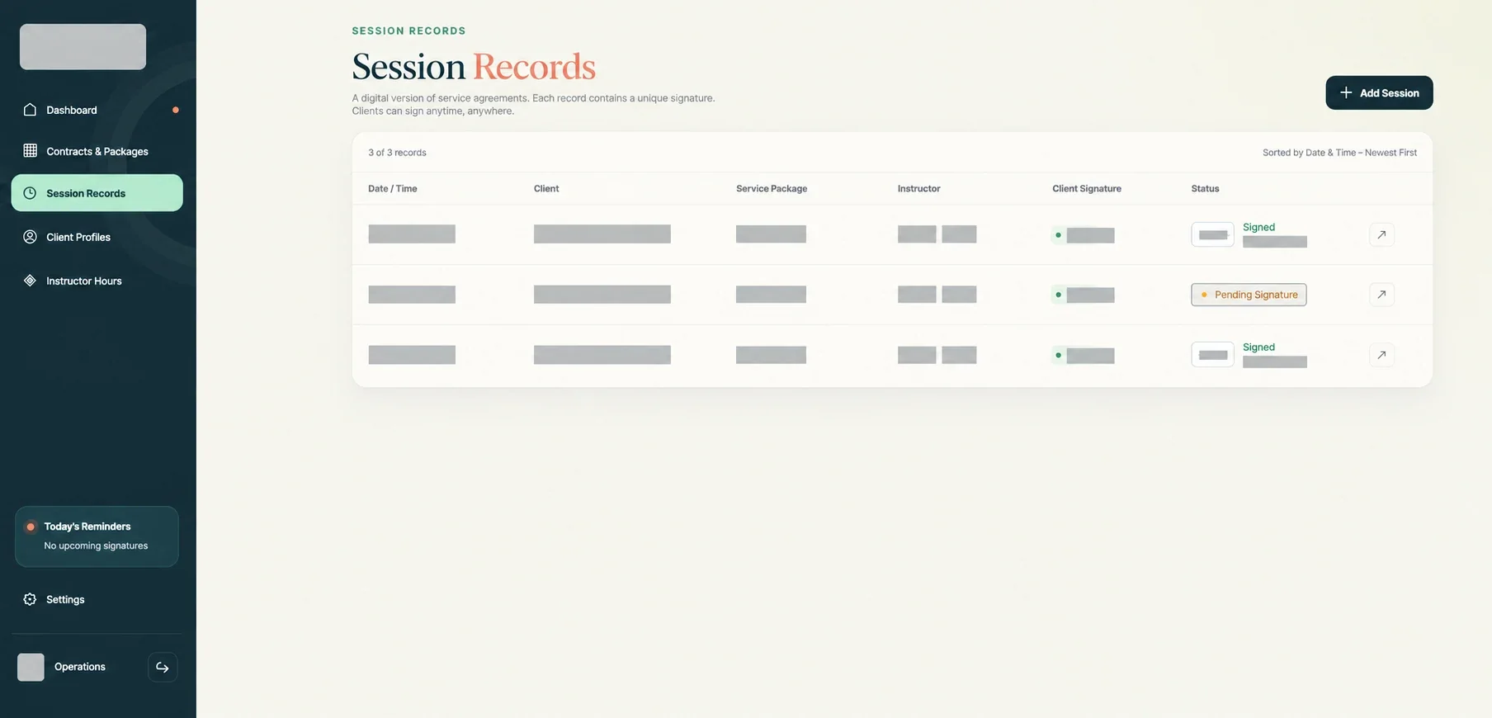Open first session record via arrow icon

coord(1381,234)
